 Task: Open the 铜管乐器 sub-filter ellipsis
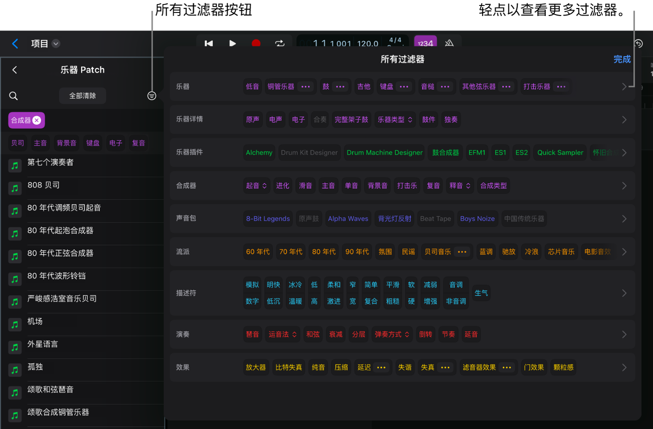(305, 87)
